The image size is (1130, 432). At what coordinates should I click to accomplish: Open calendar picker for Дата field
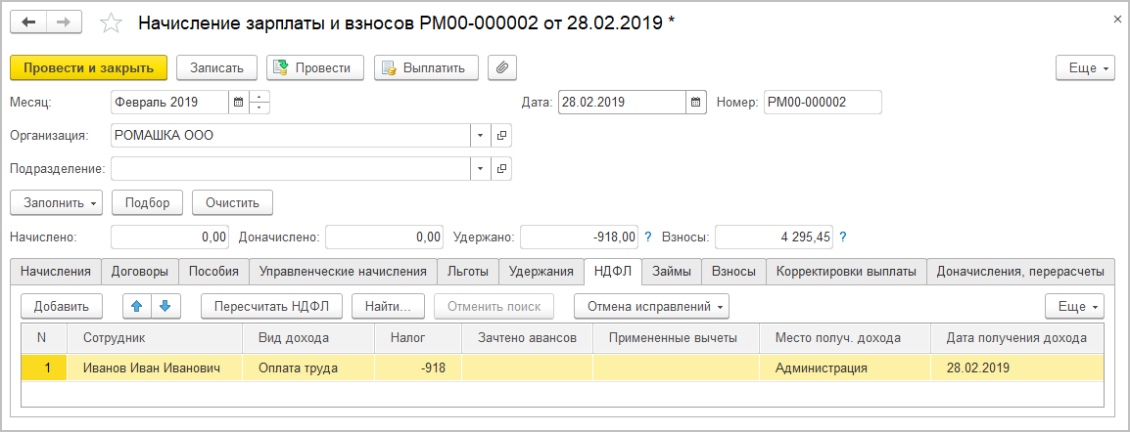point(695,102)
